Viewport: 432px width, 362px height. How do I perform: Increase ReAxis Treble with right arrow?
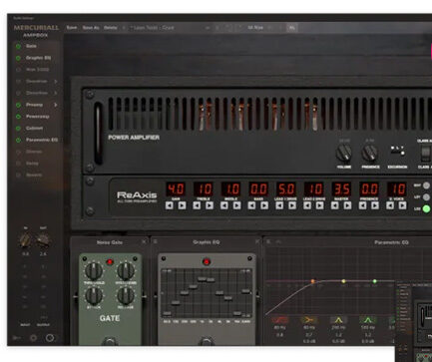pos(210,205)
